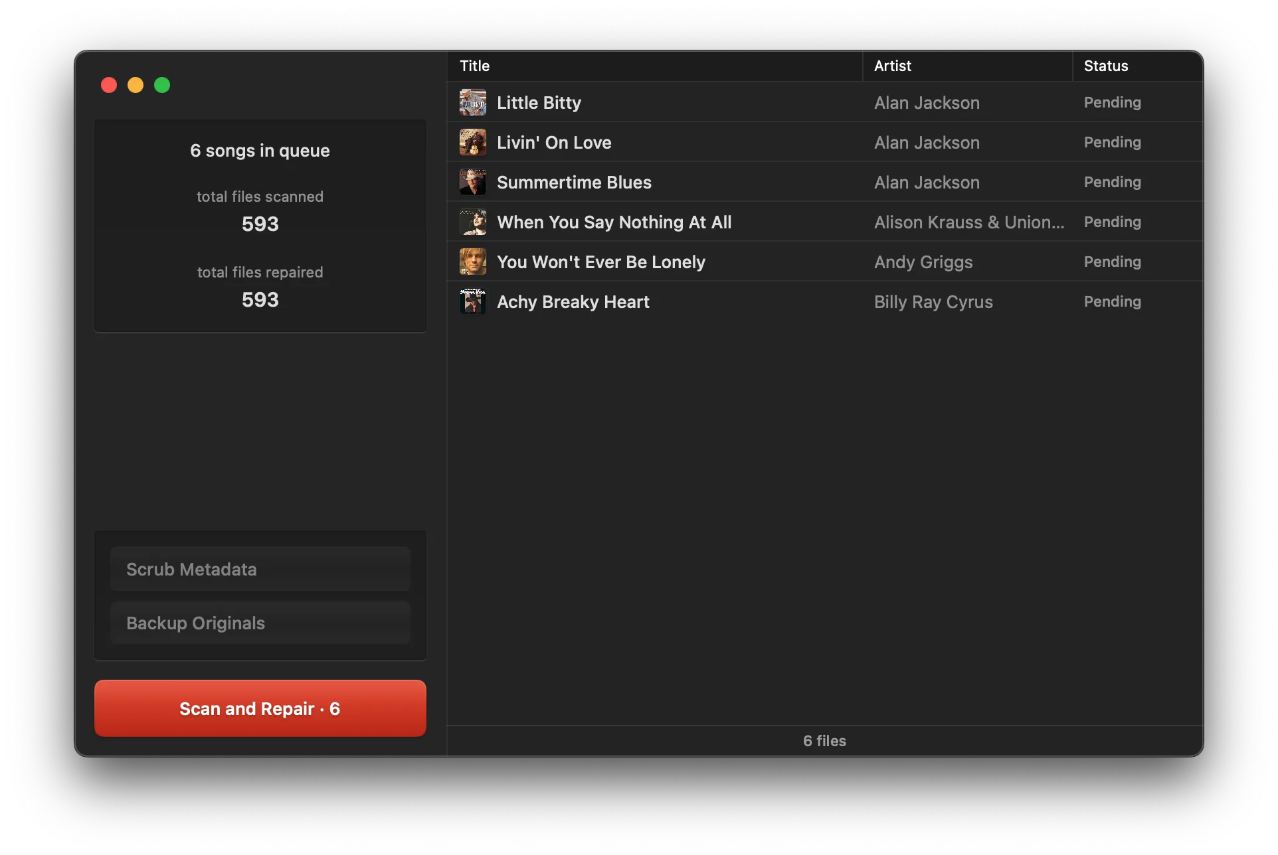
Task: Select the song title Summertime Blues
Action: click(x=574, y=183)
